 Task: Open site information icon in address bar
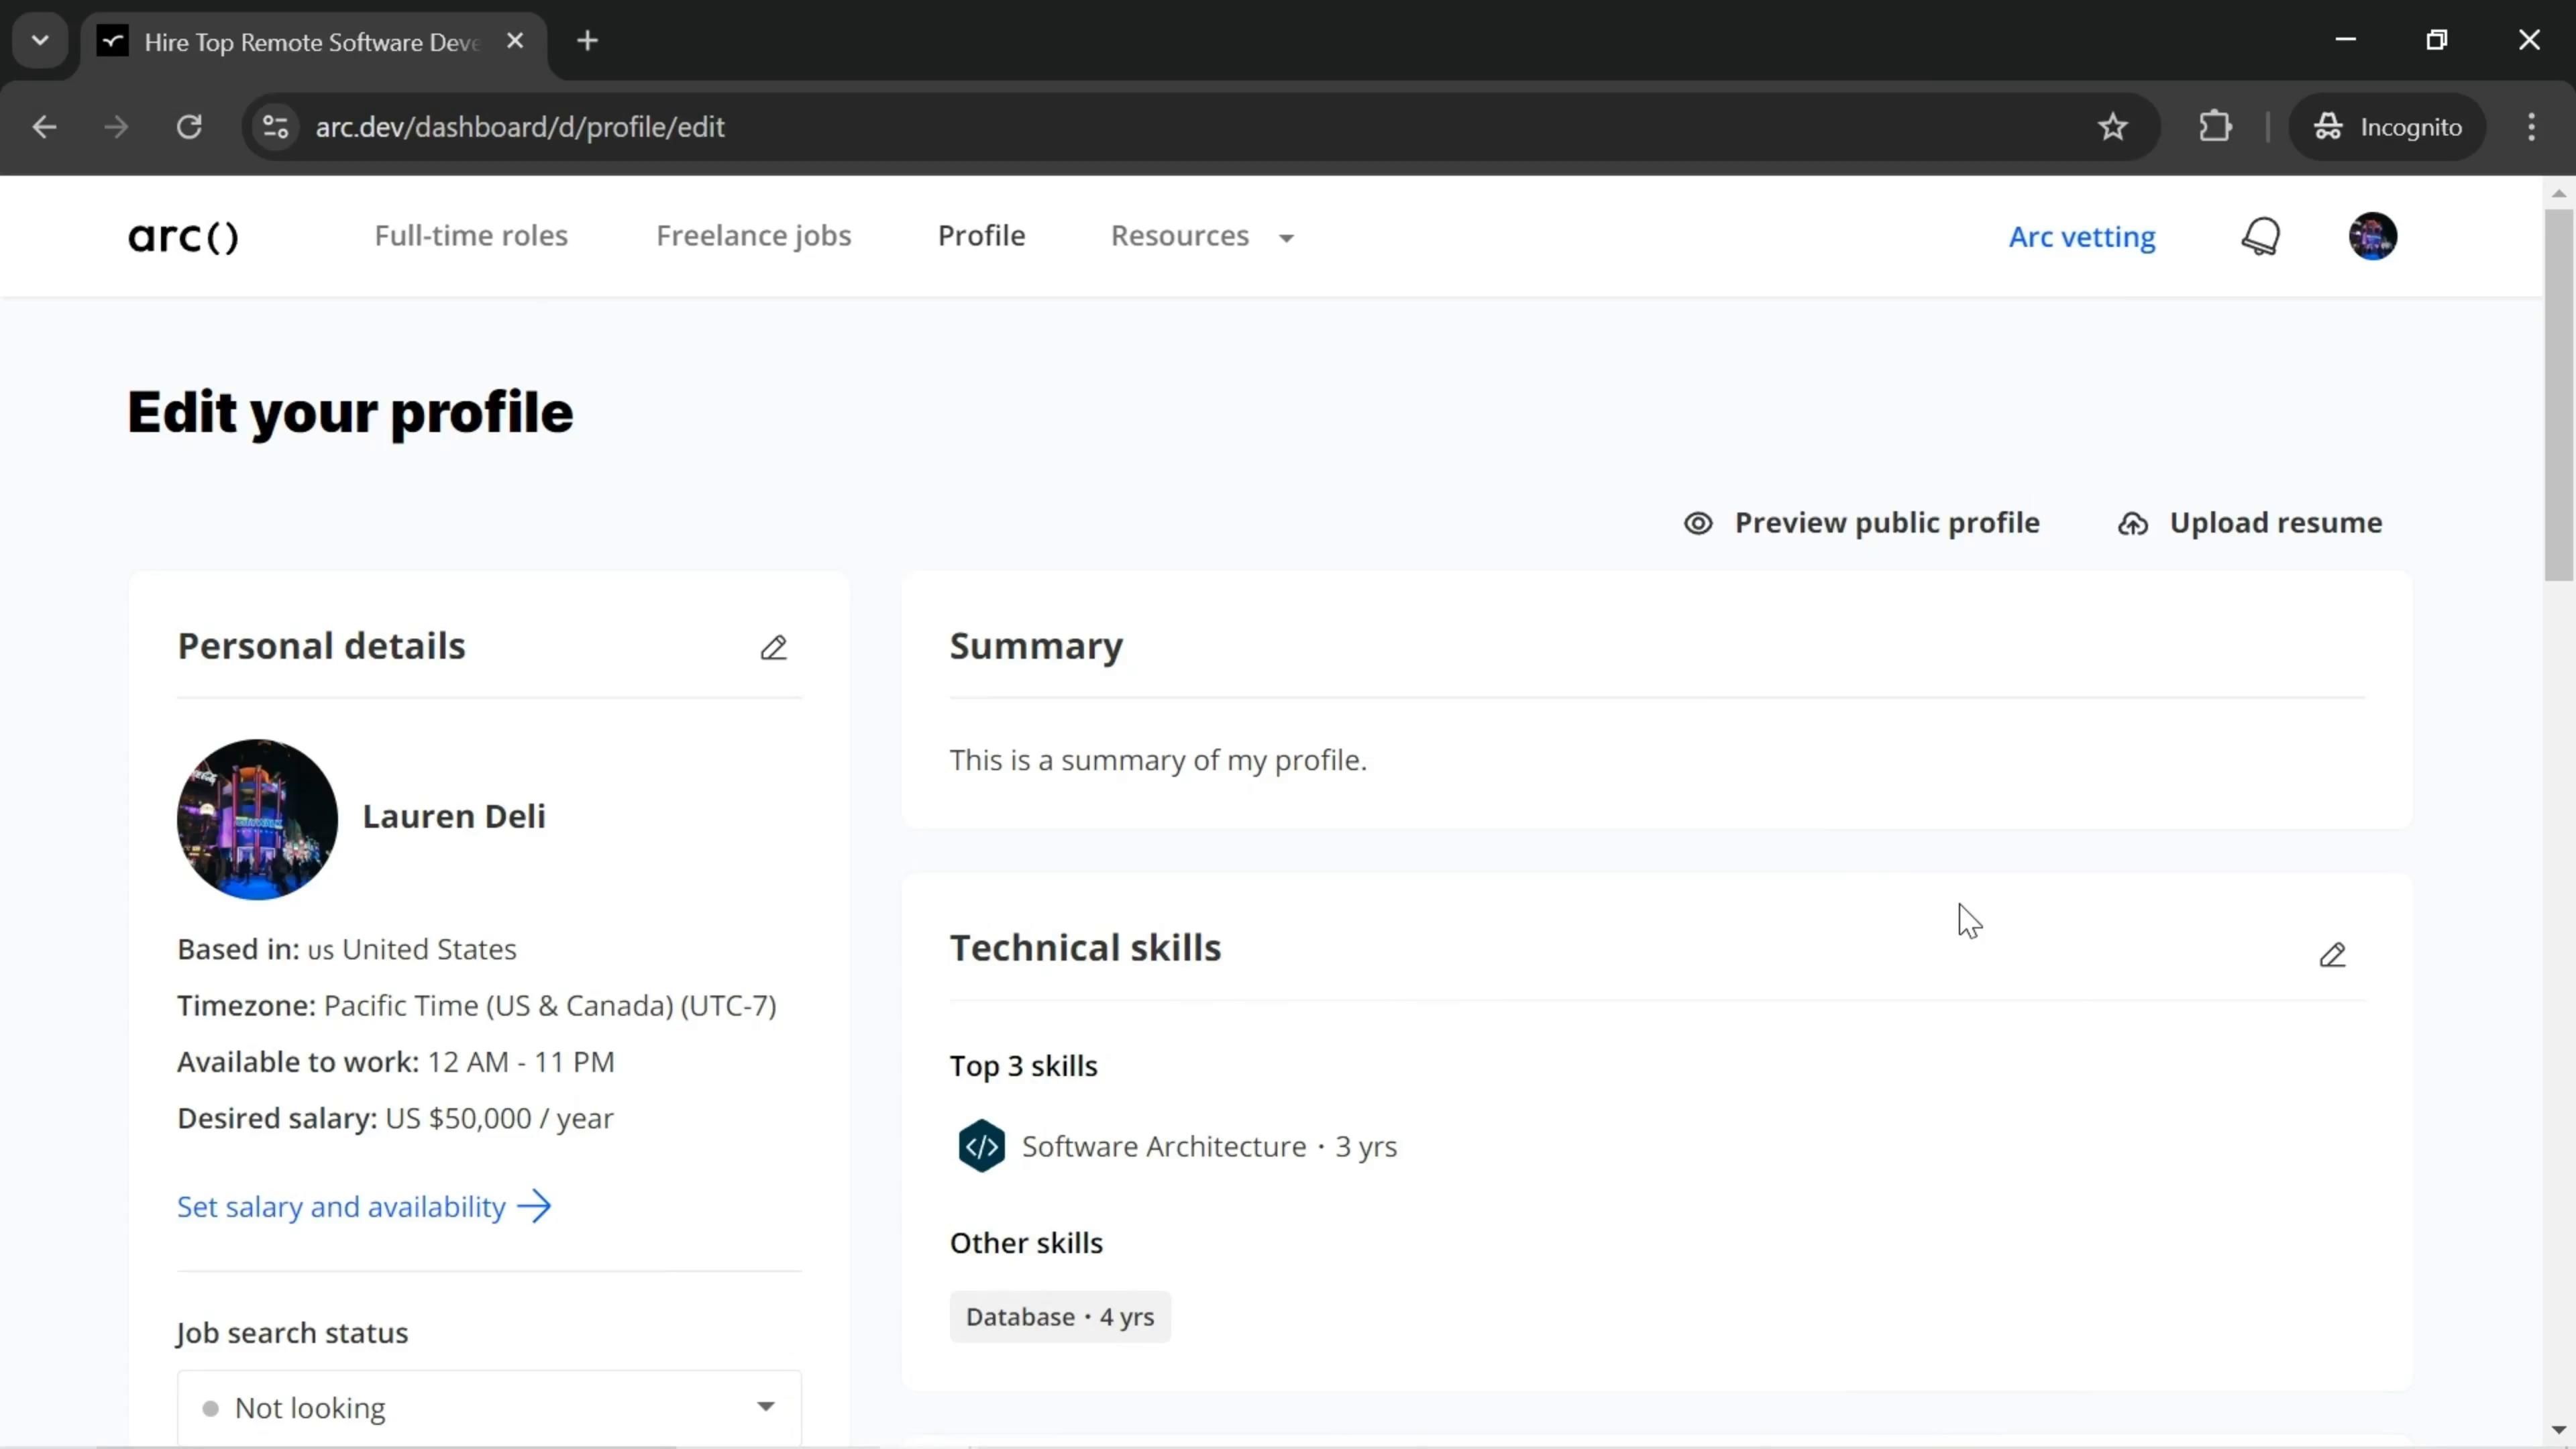pyautogui.click(x=275, y=127)
